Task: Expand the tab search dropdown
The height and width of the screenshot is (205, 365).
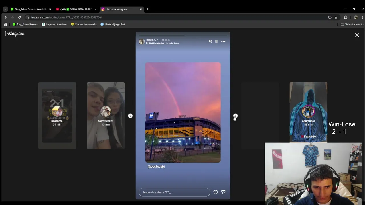Action: (x=5, y=9)
